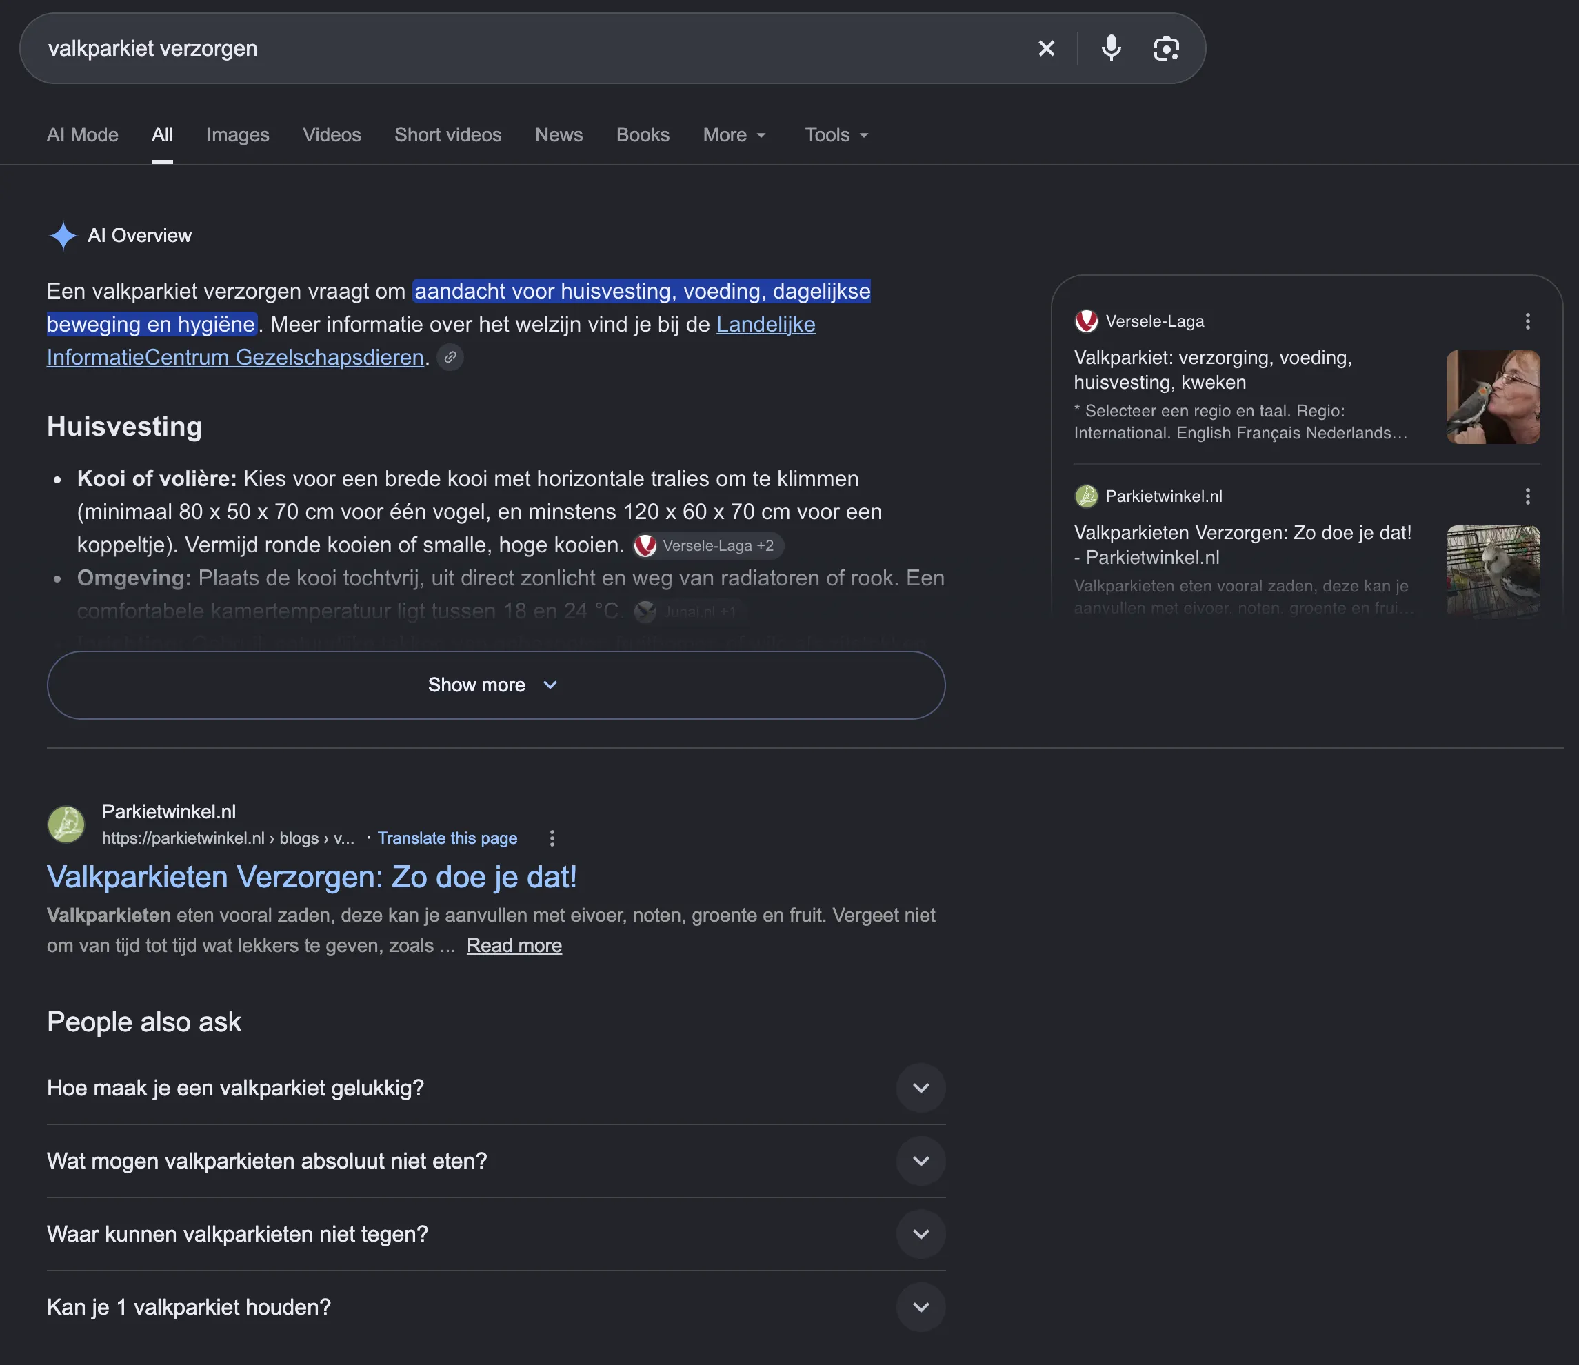
Task: Click Read more in Parkietwinkel snippet
Action: pos(514,945)
